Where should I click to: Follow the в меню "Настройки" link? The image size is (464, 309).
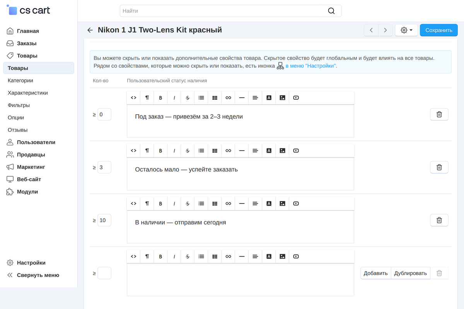311,66
